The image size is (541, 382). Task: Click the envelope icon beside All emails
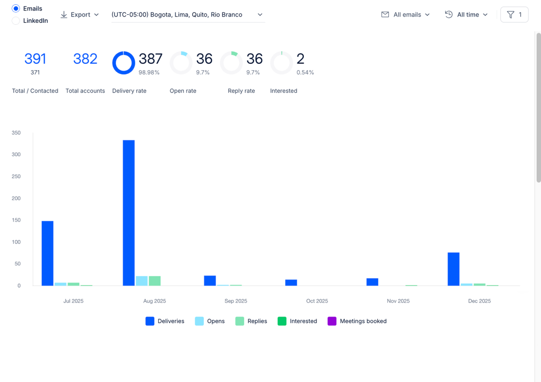(385, 14)
